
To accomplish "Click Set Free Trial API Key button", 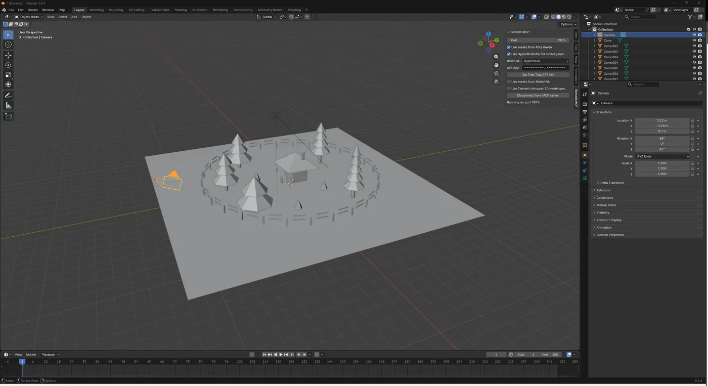I will click(x=538, y=74).
